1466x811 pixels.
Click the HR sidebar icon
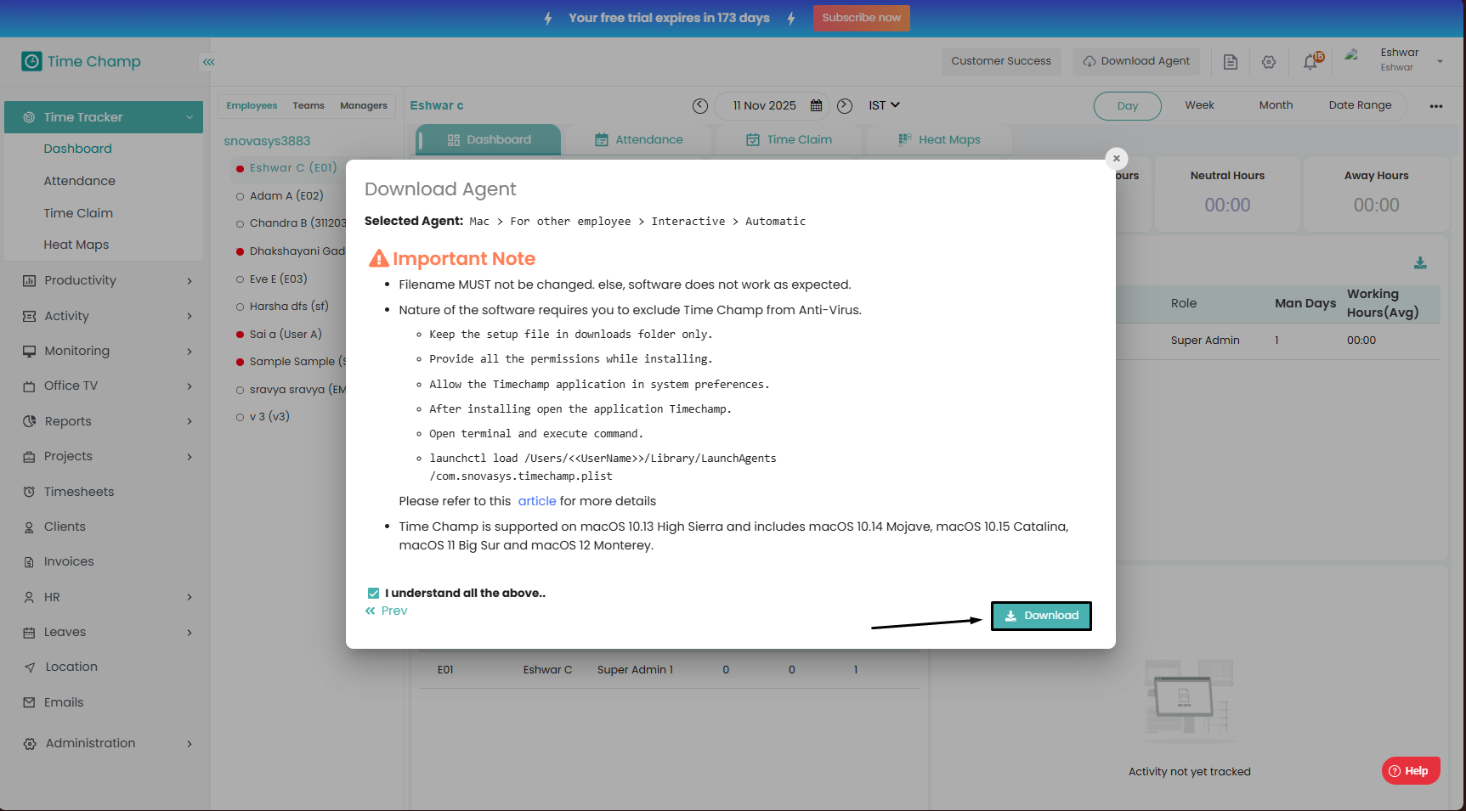[x=30, y=598]
